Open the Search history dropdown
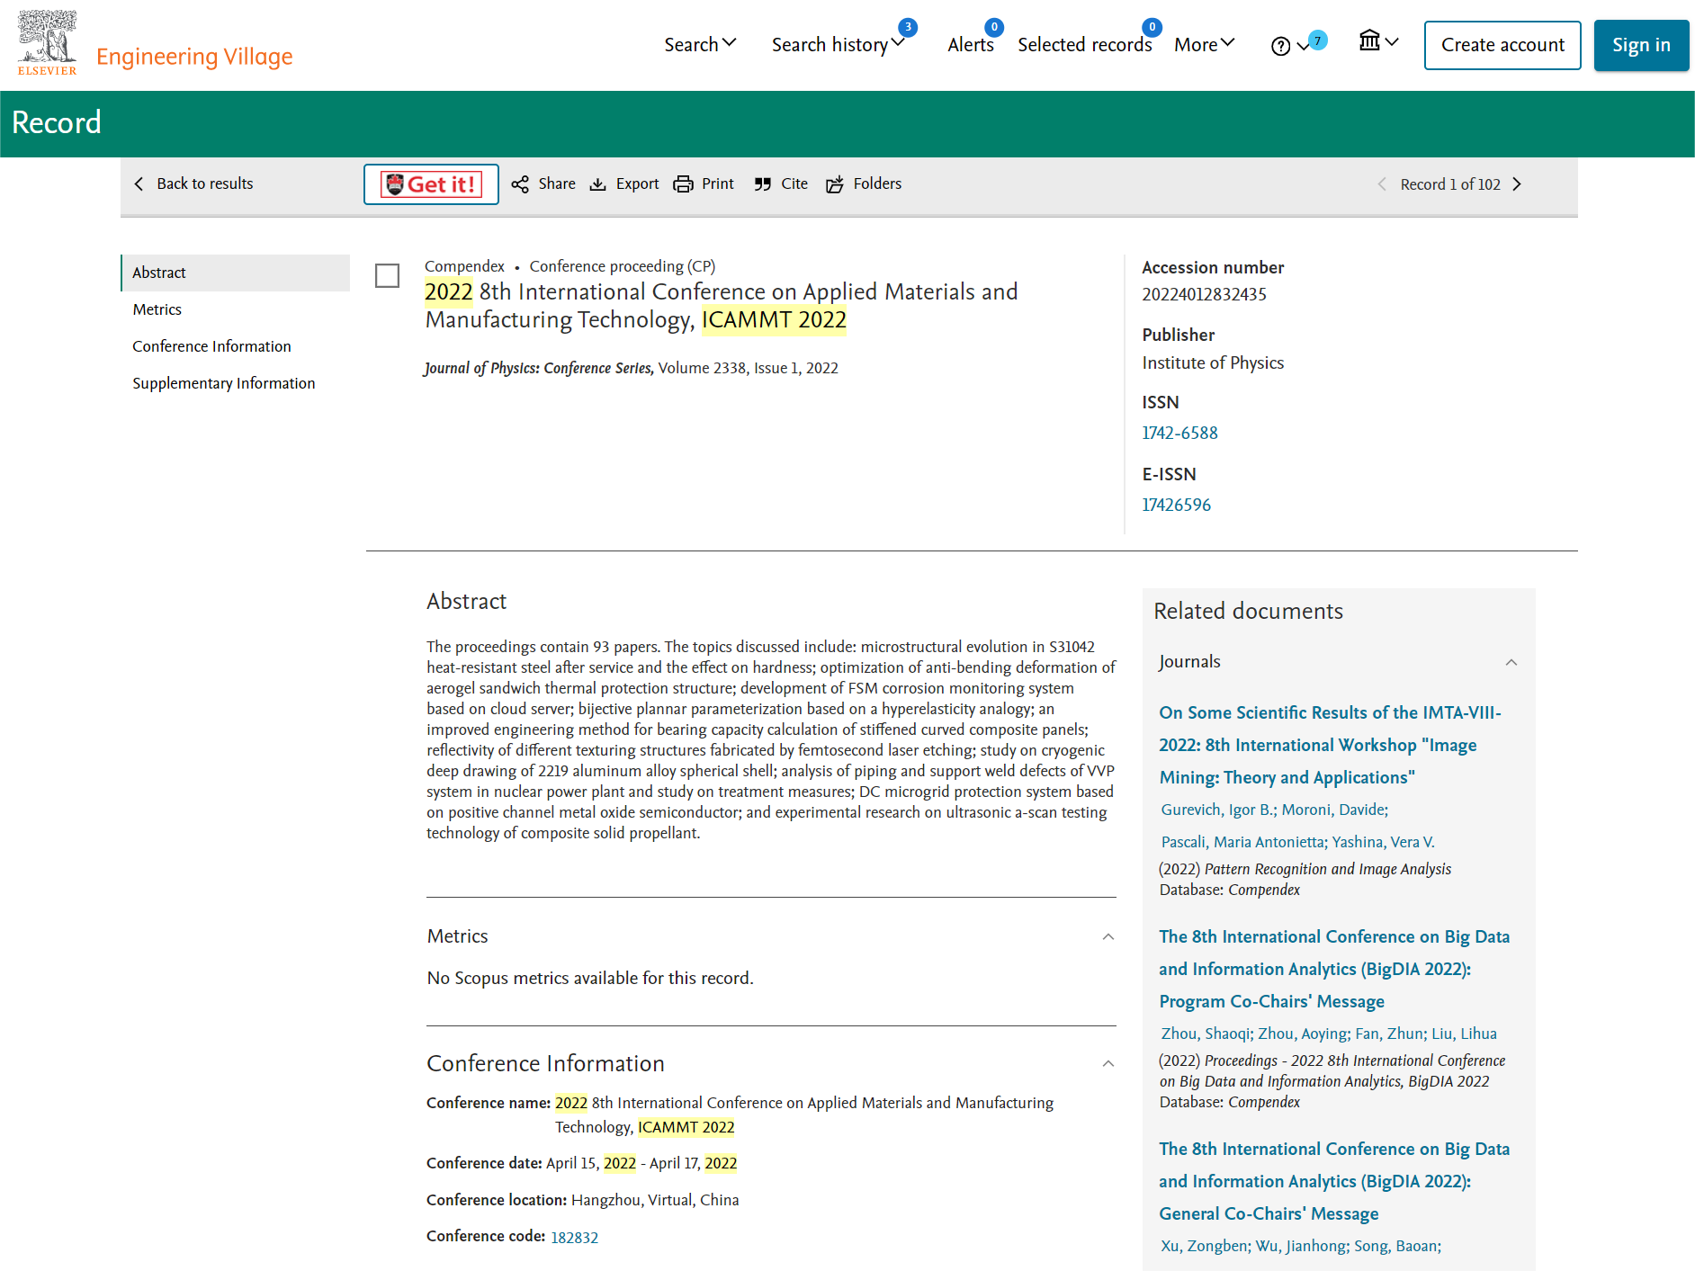Viewport: 1695px width, 1271px height. 839,44
